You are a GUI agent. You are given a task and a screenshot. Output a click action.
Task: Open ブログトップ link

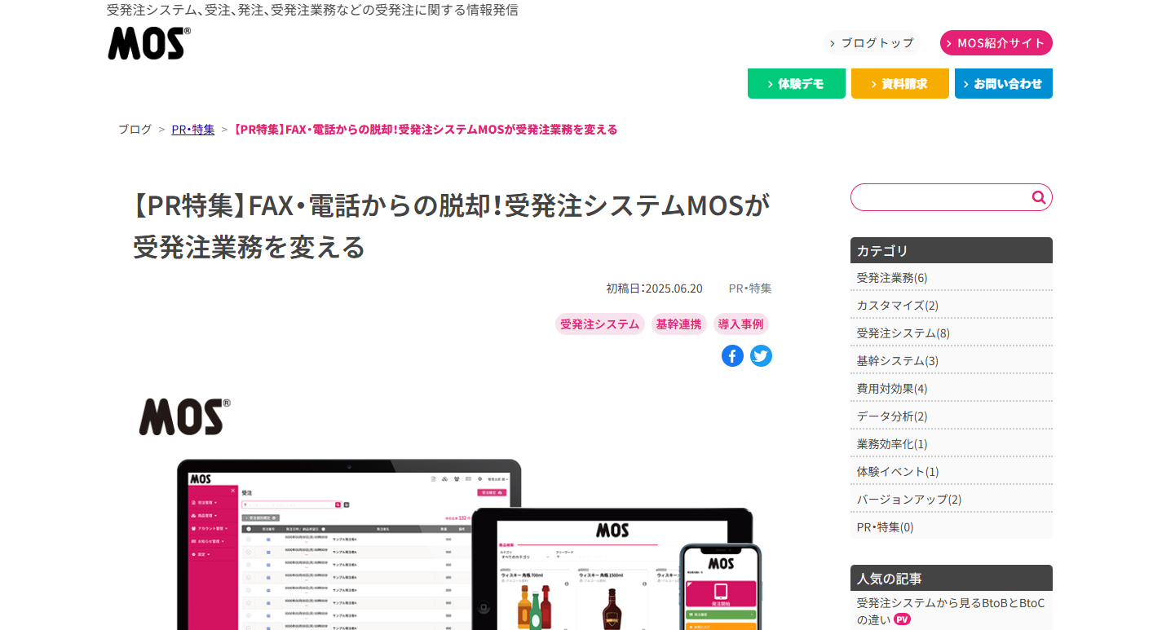[x=872, y=43]
